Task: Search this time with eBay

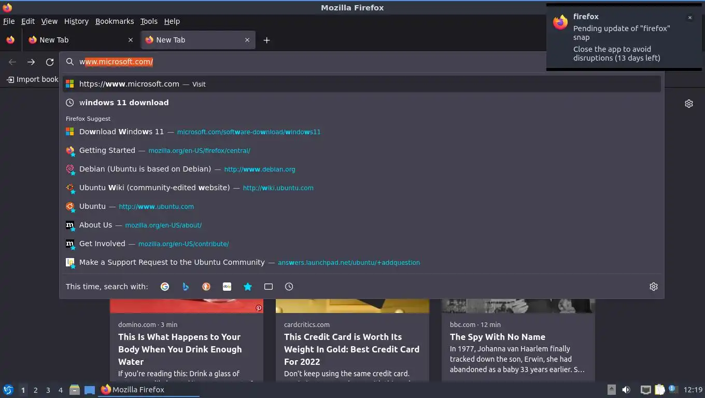Action: [227, 287]
